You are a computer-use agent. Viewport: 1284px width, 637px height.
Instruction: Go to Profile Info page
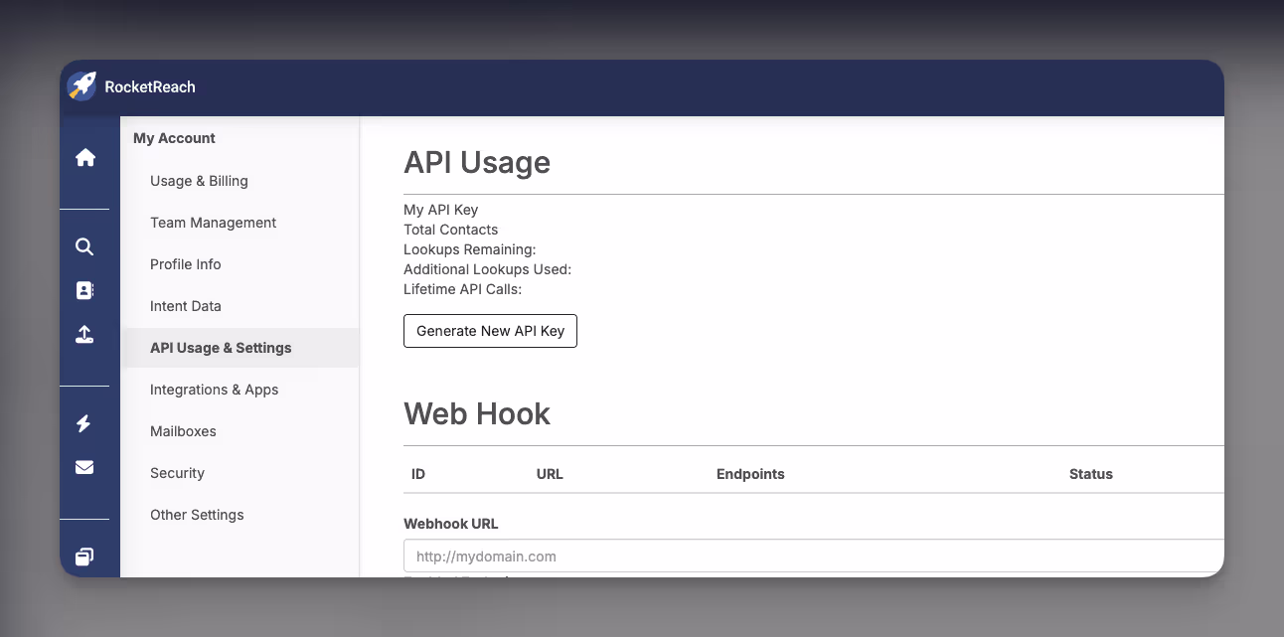[x=185, y=264]
